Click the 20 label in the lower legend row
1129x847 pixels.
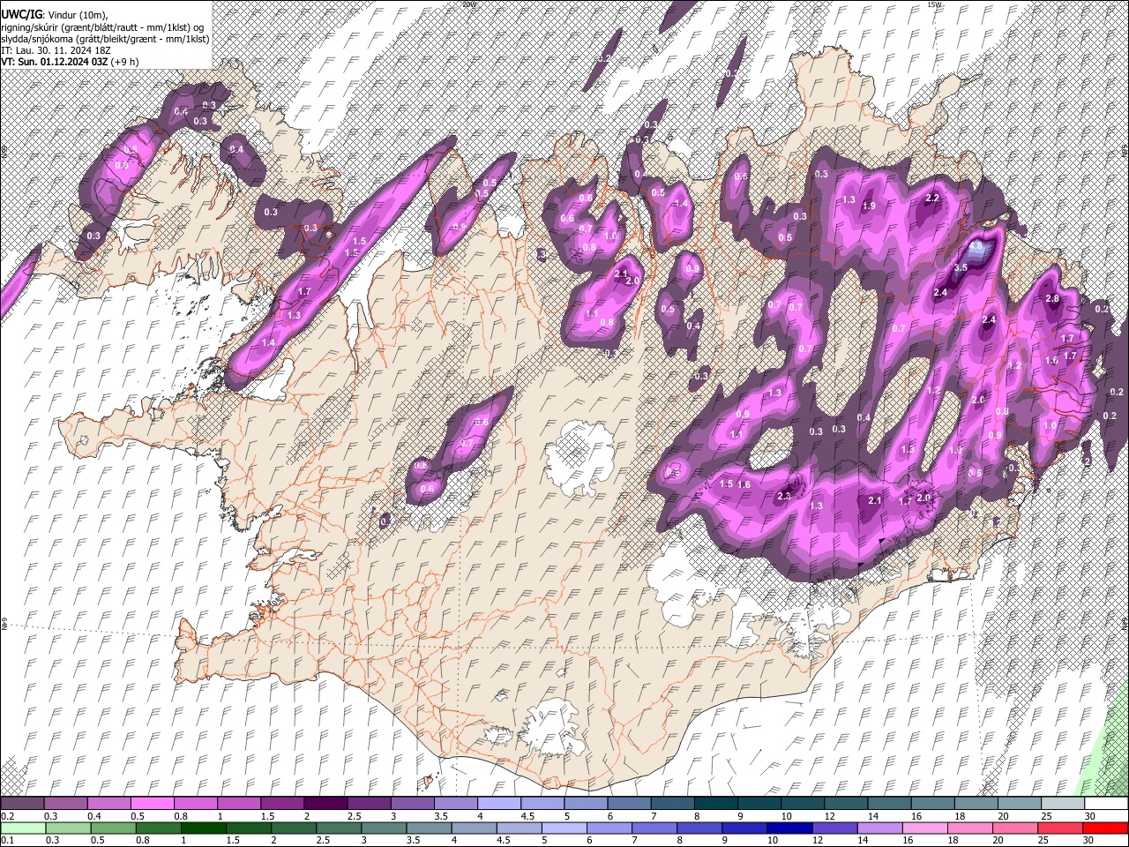click(998, 840)
